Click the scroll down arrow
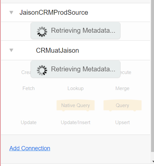The image size is (154, 166). (x=153, y=161)
